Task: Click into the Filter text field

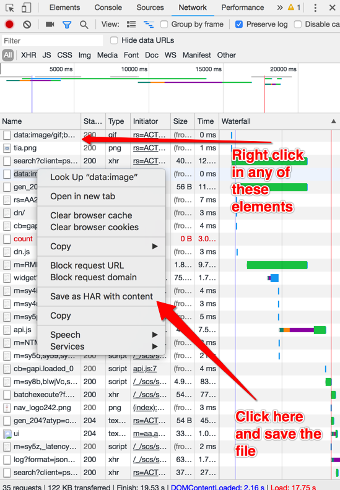Action: [52, 41]
